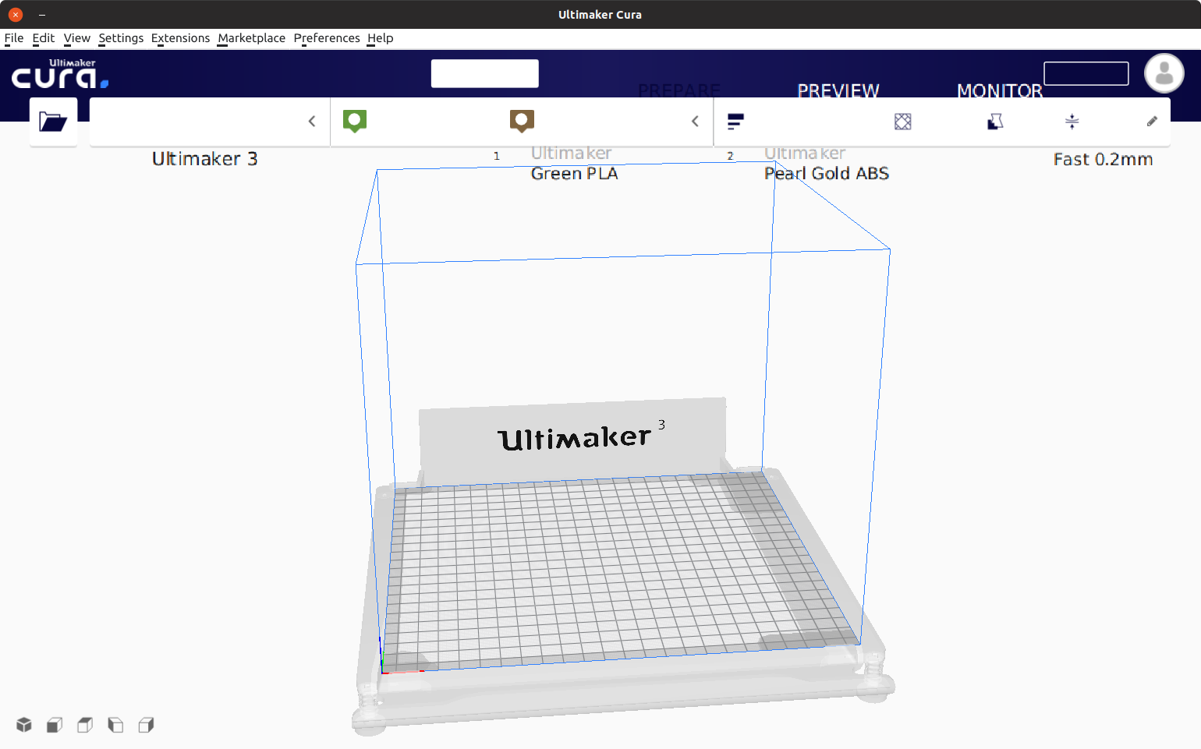
Task: Open custom print settings with the pencil icon
Action: pyautogui.click(x=1152, y=121)
